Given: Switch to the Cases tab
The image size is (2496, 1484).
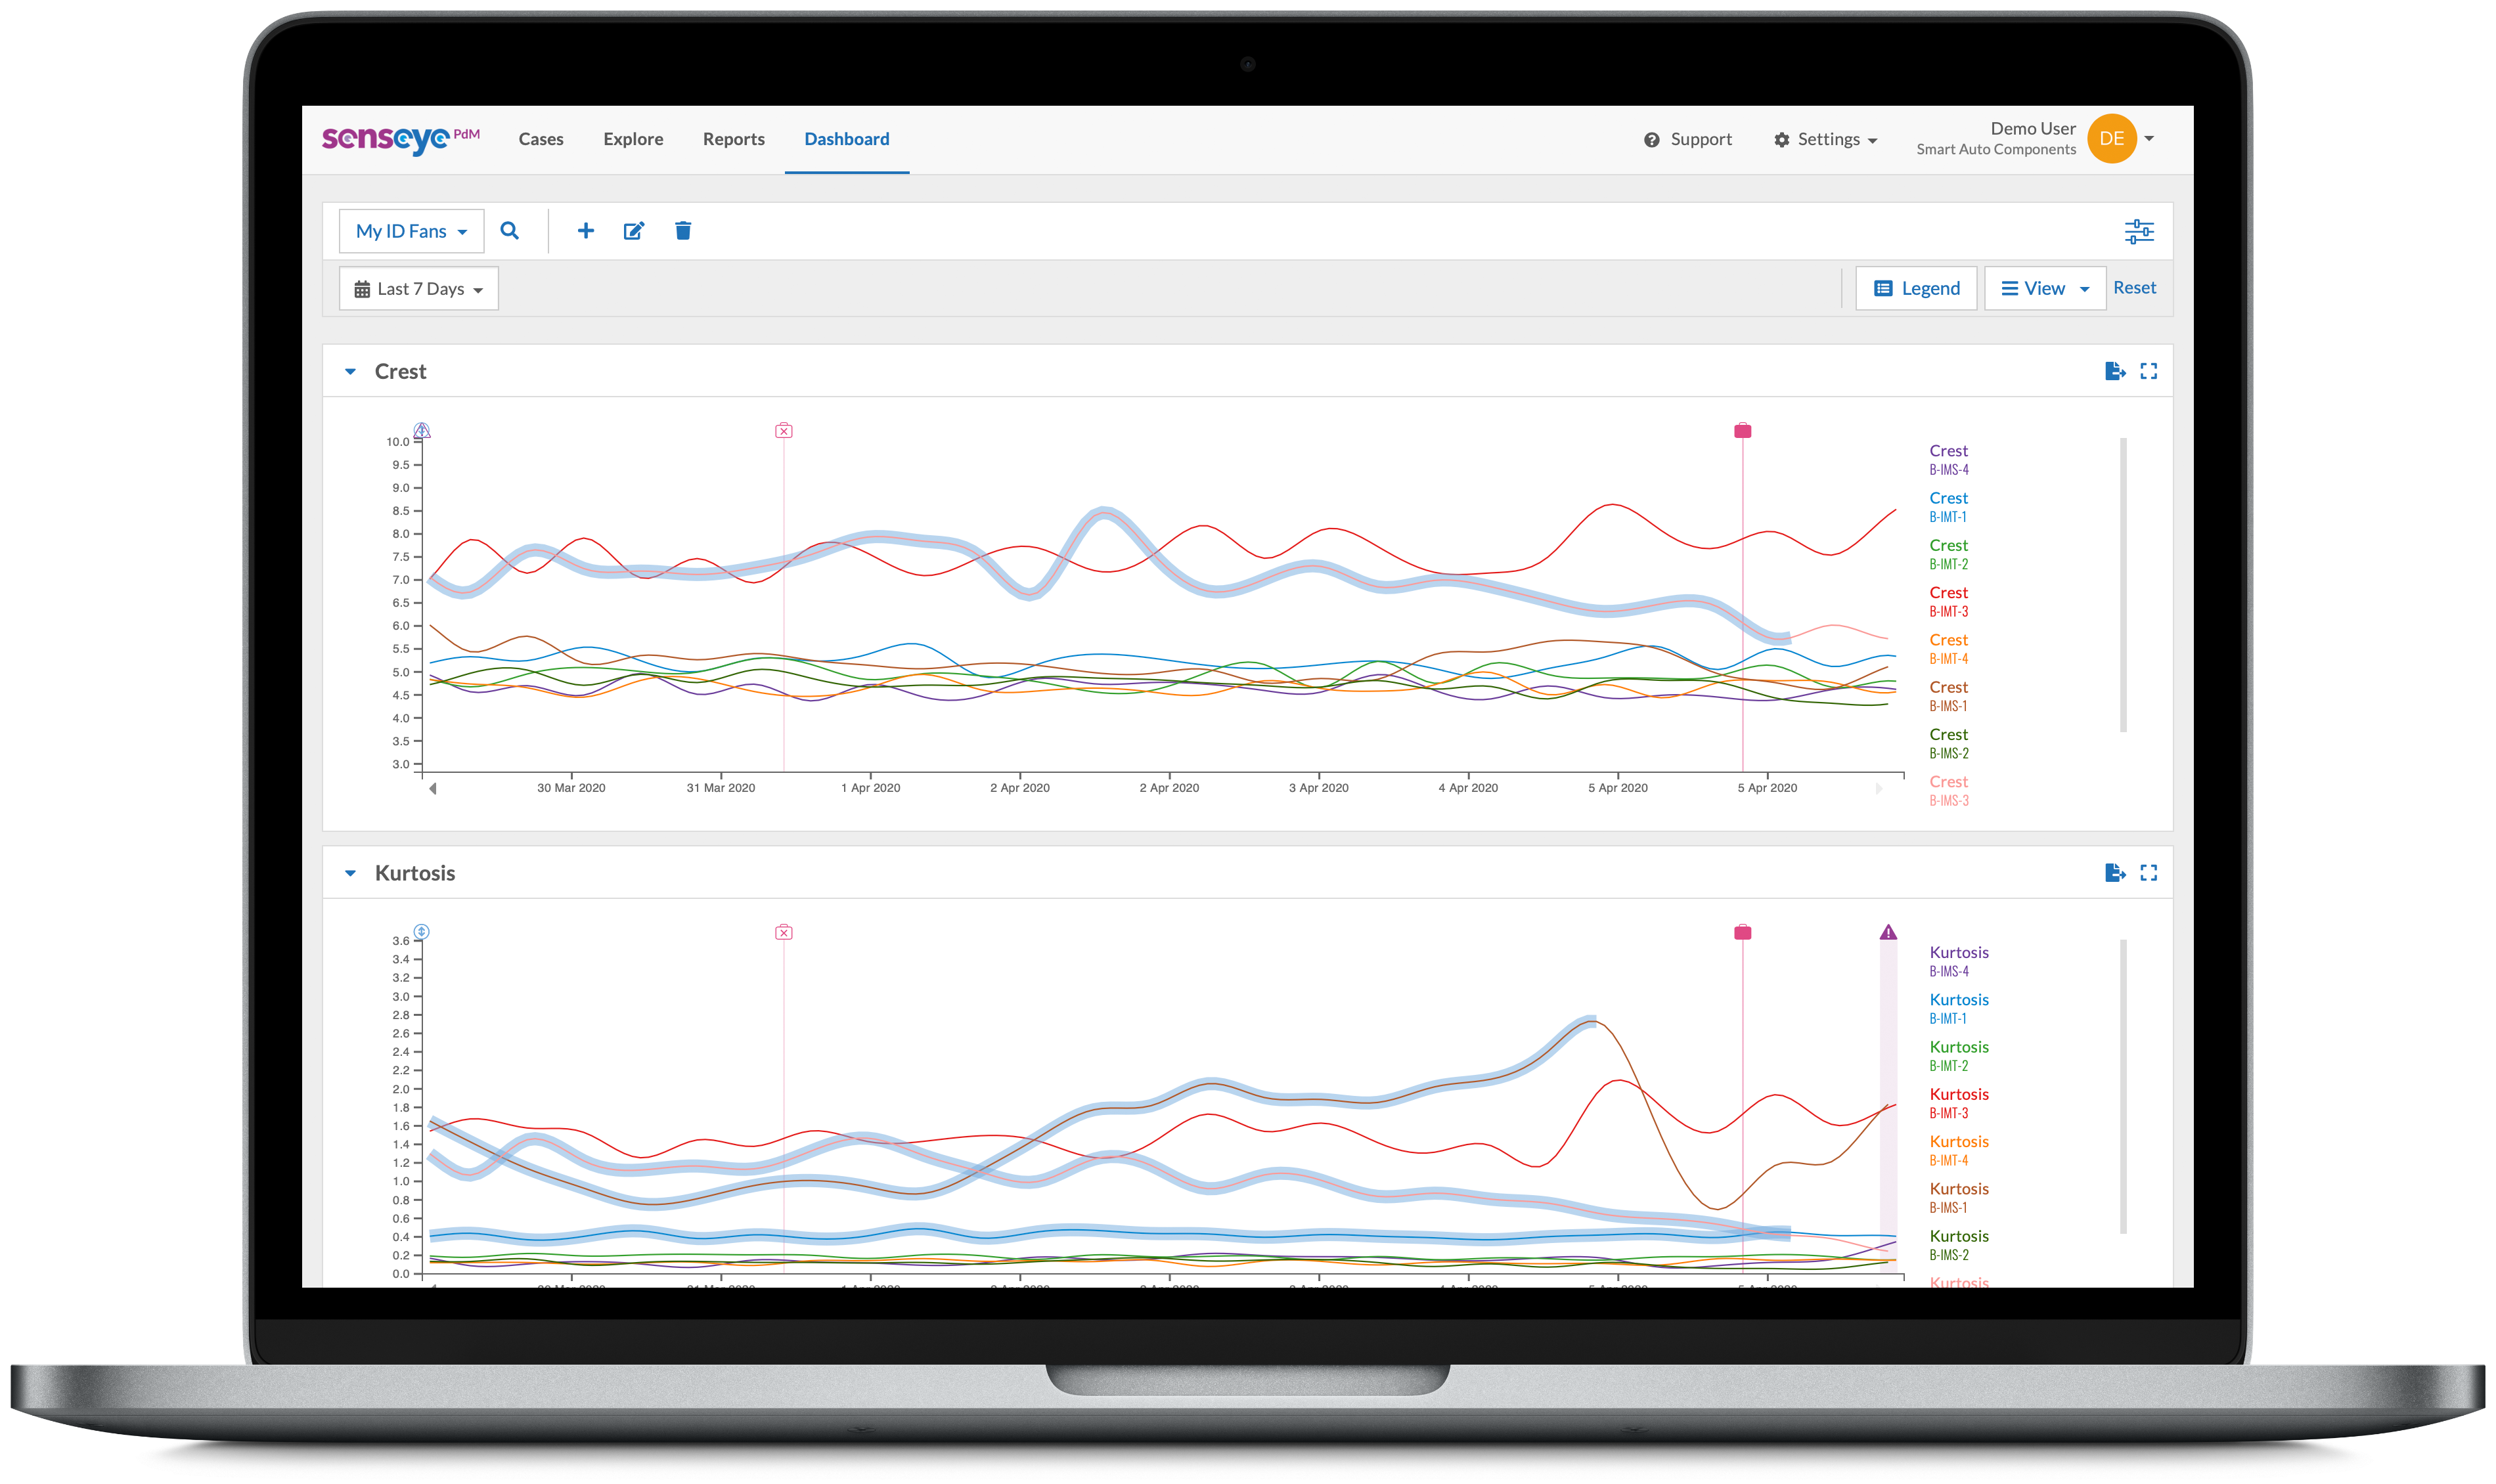Looking at the screenshot, I should [541, 139].
